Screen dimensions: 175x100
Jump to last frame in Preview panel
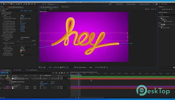tap(171, 9)
